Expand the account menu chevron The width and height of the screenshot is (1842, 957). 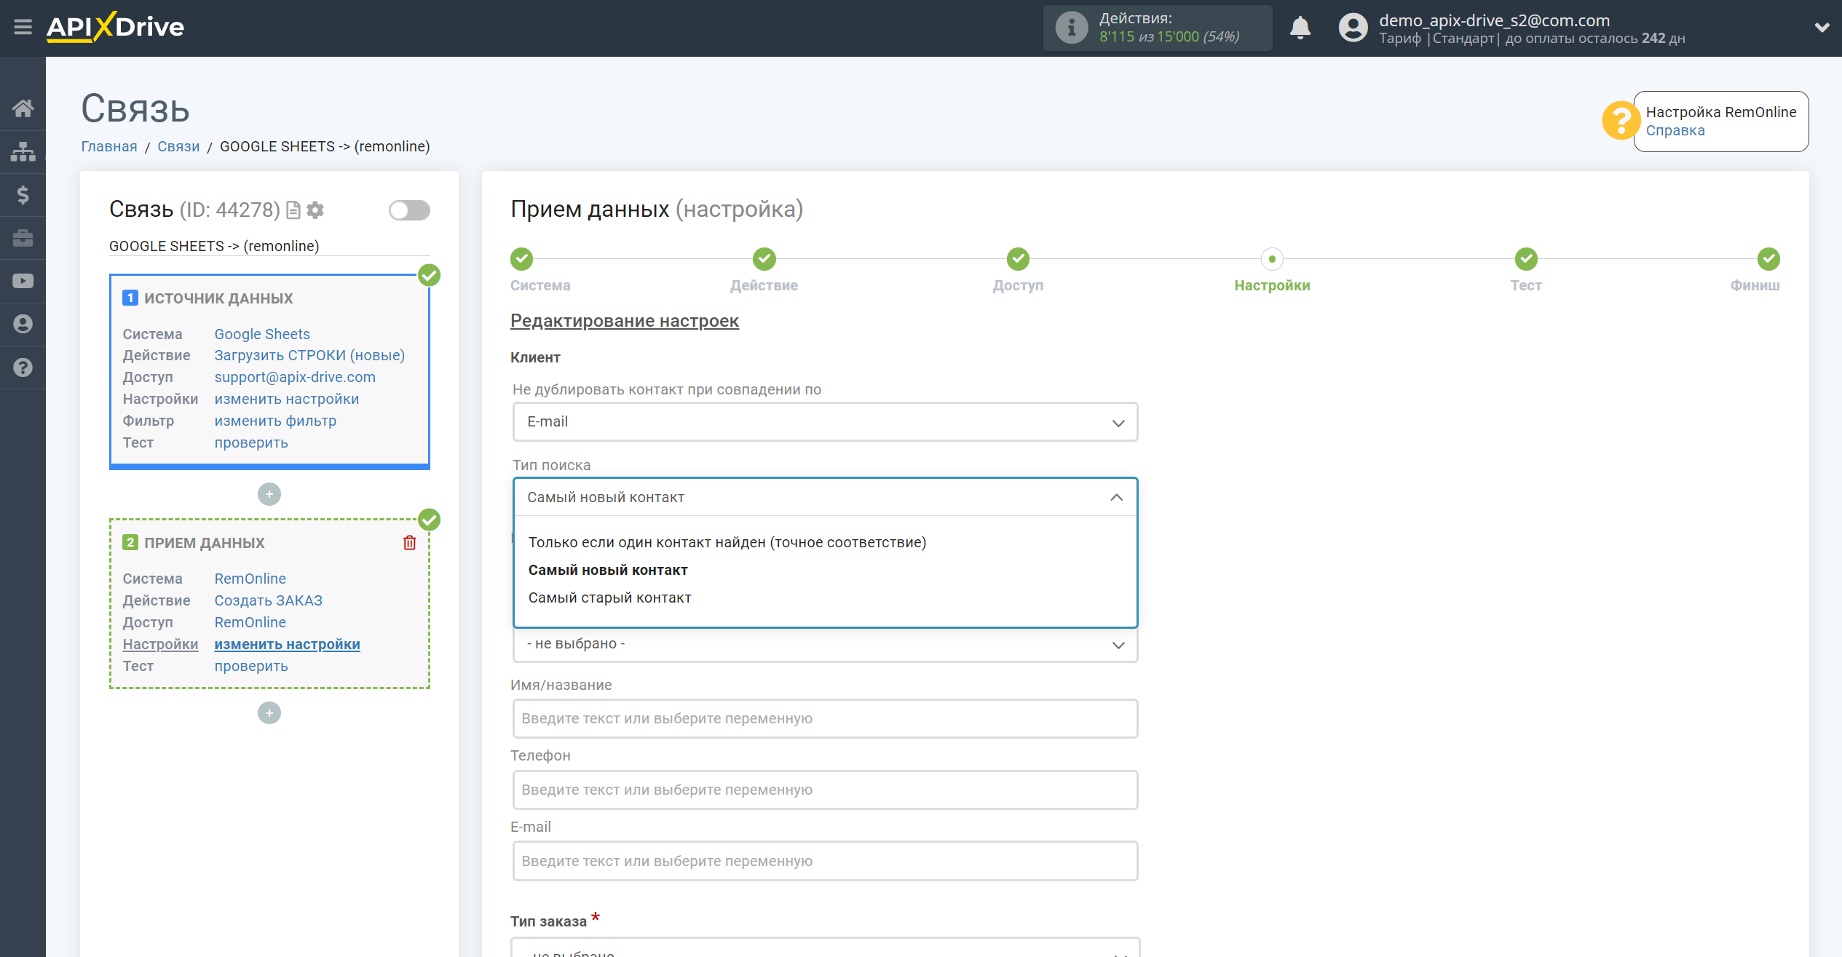(x=1822, y=28)
